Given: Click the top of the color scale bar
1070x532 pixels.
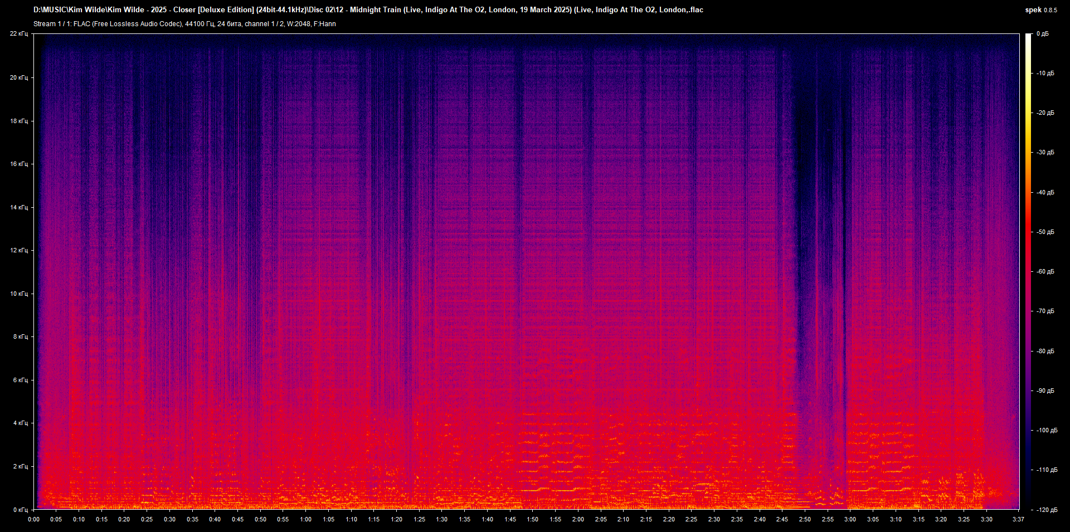Looking at the screenshot, I should (1029, 36).
